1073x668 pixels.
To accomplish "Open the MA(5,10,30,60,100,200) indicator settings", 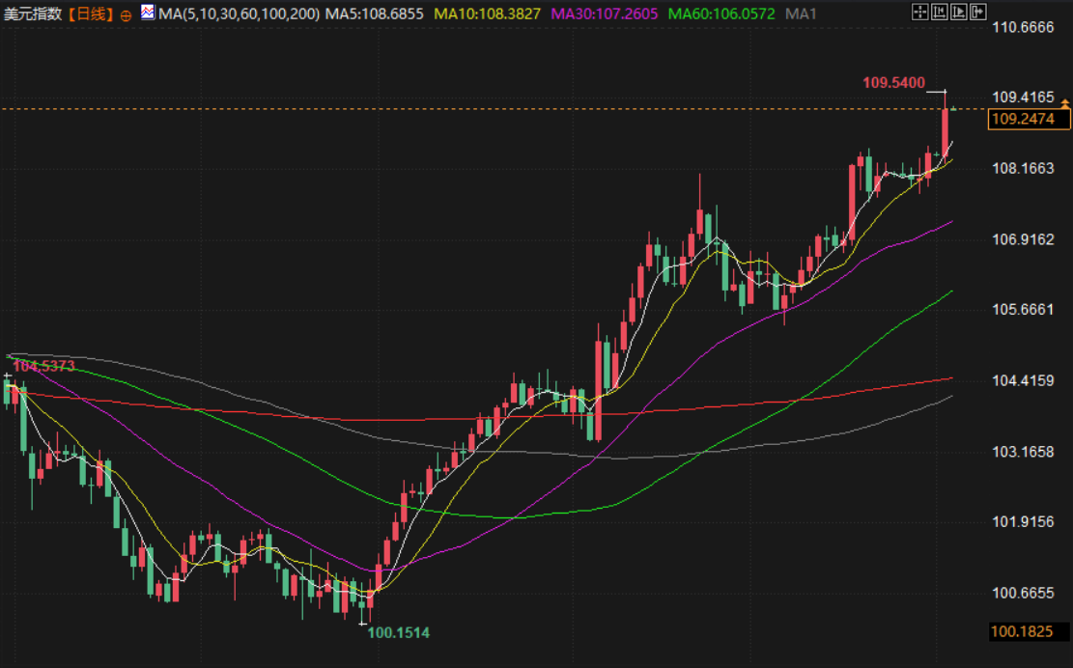I will (239, 14).
